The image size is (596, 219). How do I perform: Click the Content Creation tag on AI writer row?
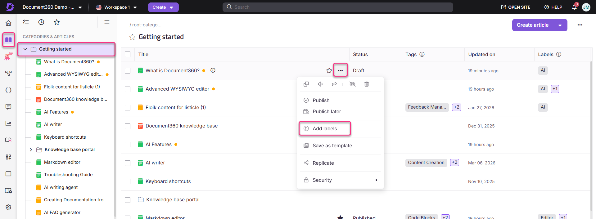click(x=426, y=163)
